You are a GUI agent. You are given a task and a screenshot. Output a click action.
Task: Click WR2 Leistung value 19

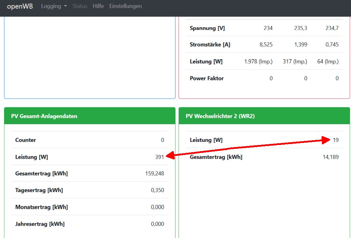click(335, 140)
